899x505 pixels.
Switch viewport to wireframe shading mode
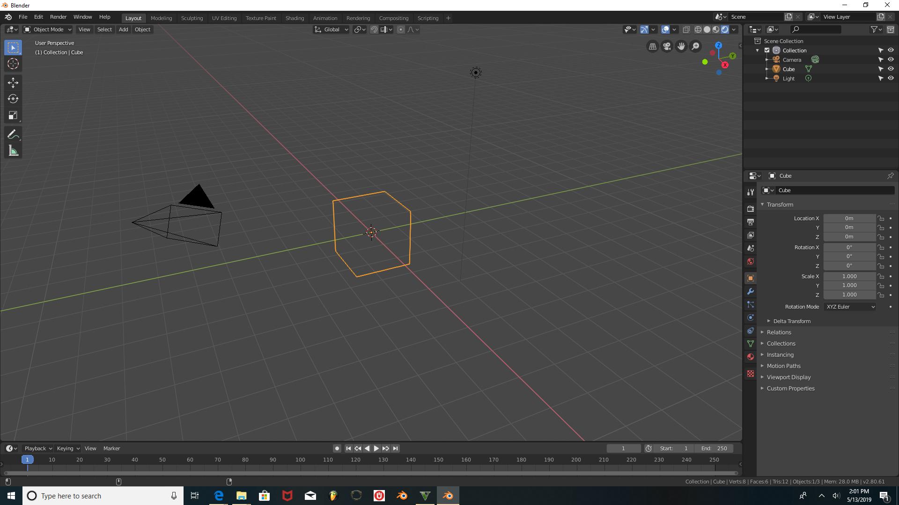[x=698, y=29]
